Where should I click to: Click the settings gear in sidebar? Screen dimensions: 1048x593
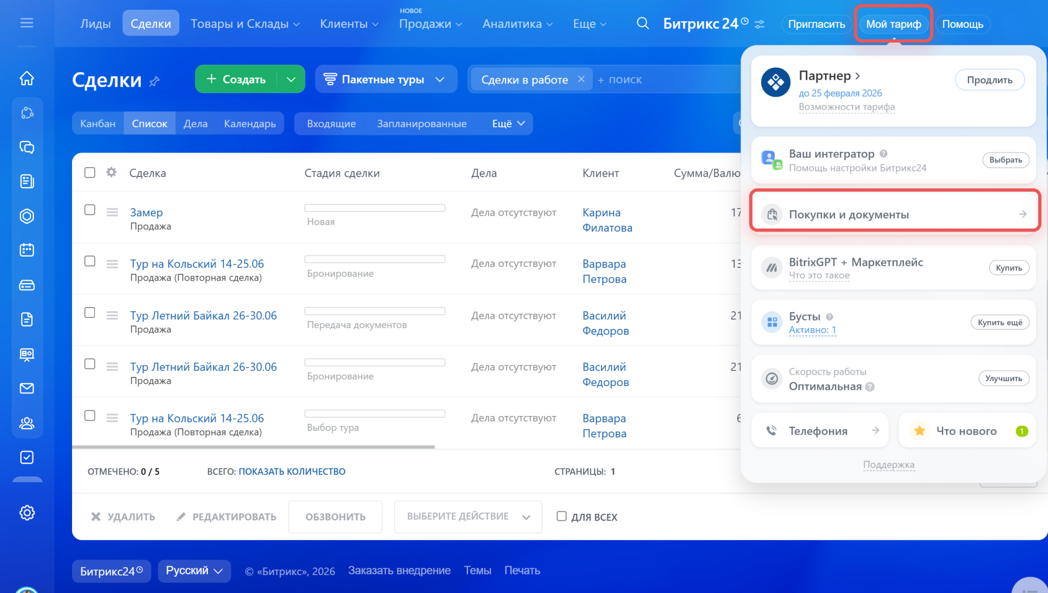tap(27, 513)
